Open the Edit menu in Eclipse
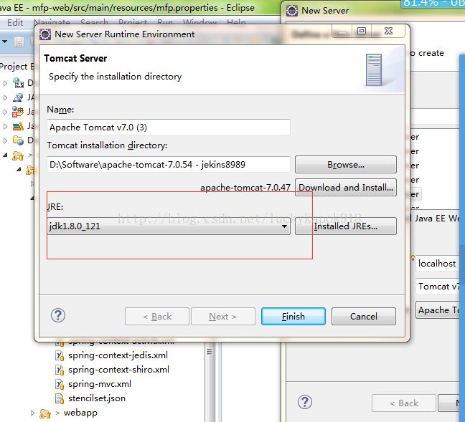Viewport: 465px width, 422px height. (x=15, y=22)
